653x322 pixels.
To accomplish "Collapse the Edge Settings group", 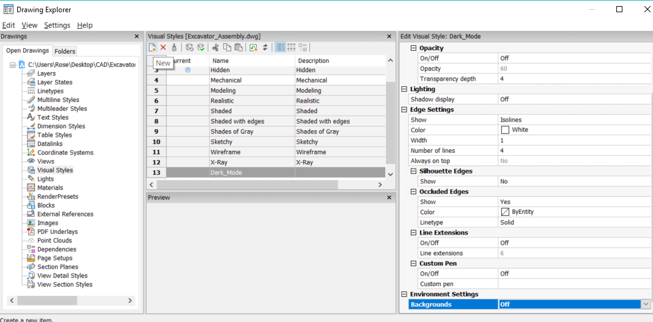I will point(404,109).
